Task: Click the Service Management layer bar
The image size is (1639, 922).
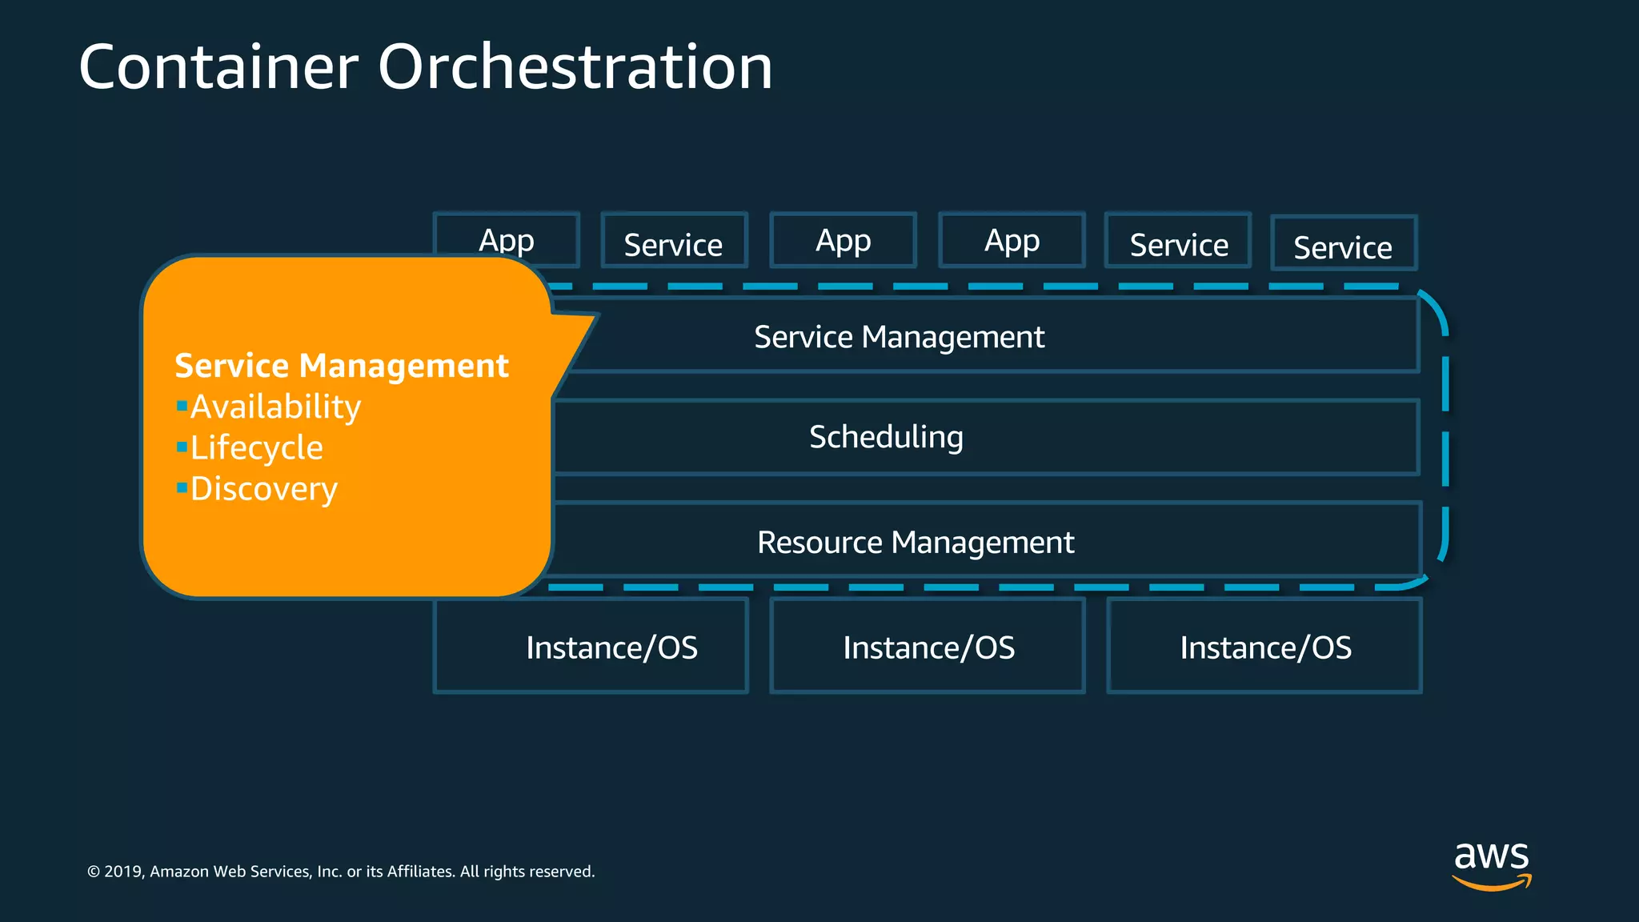Action: point(899,336)
